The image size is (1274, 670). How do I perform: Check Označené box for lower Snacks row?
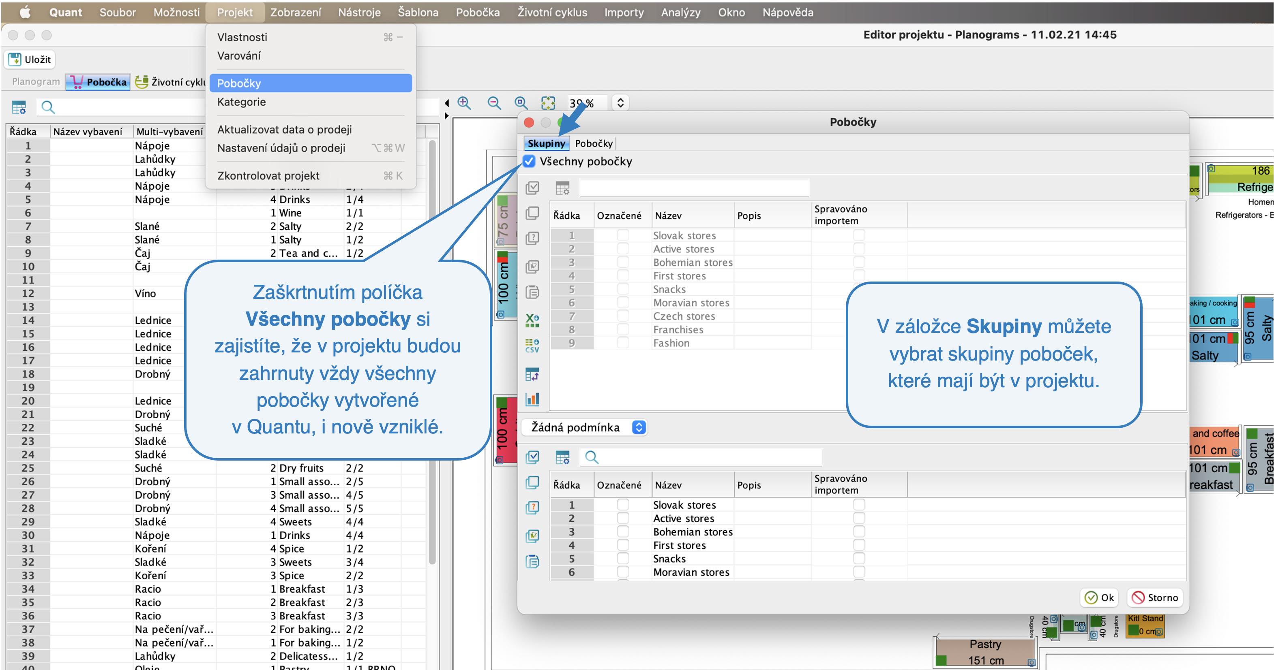(623, 558)
